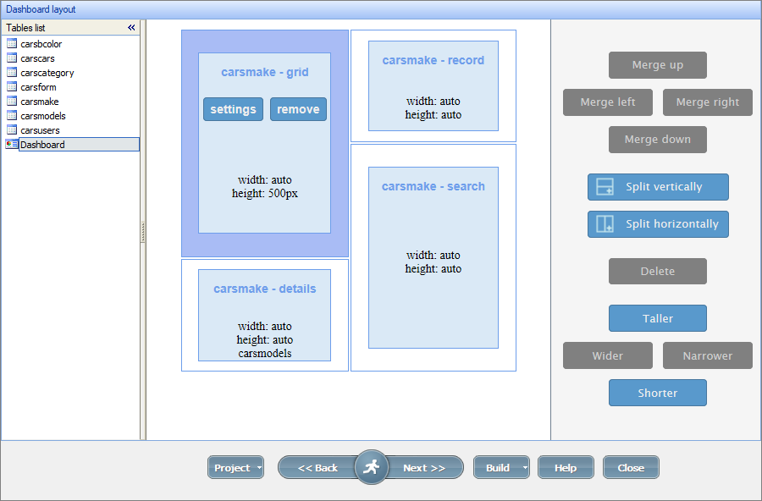Open settings for the carsmake grid cell
The height and width of the screenshot is (501, 762).
coord(233,108)
